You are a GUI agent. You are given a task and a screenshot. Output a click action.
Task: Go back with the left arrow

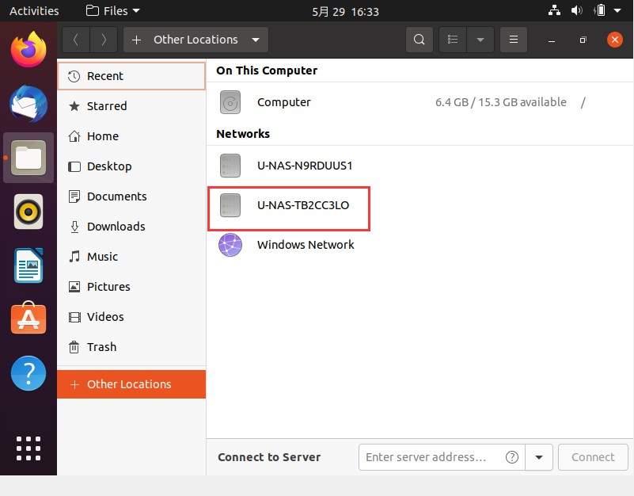(x=76, y=40)
